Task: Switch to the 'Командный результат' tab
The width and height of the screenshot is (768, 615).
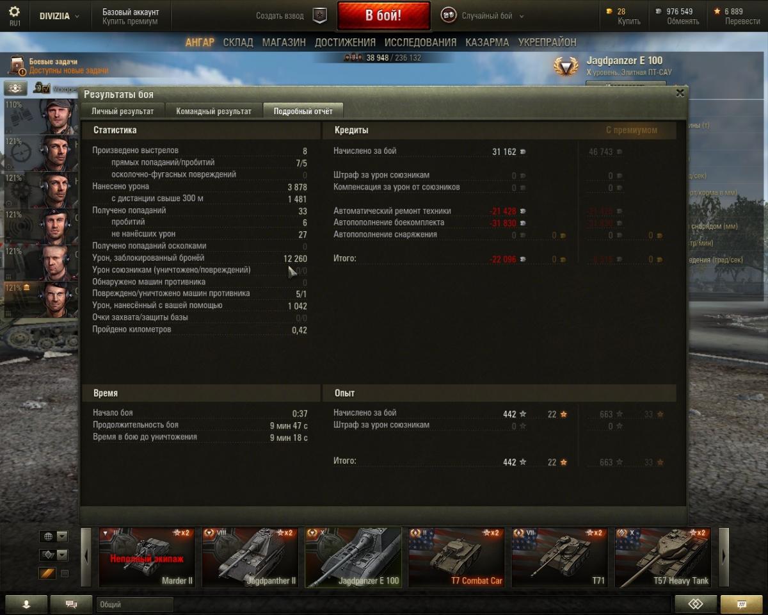Action: point(214,111)
